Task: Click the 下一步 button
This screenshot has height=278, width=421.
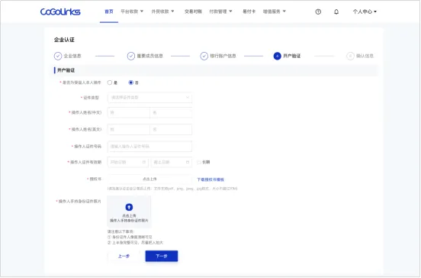Action: [x=162, y=256]
